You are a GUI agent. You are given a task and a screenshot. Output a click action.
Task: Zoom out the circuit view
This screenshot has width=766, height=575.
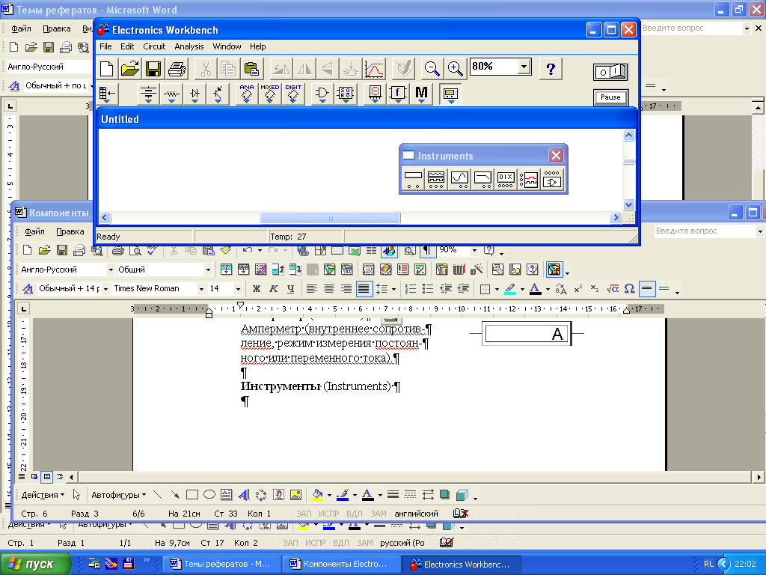click(x=432, y=68)
